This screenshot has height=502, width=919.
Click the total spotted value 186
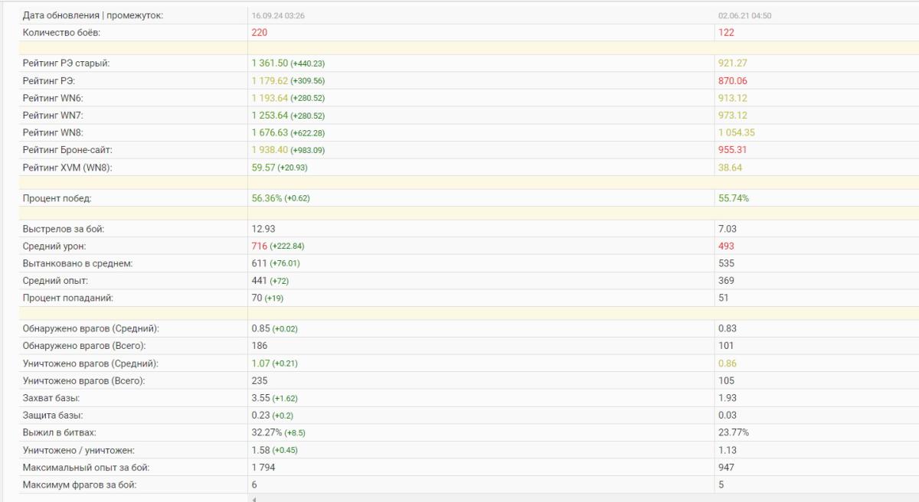pos(259,346)
